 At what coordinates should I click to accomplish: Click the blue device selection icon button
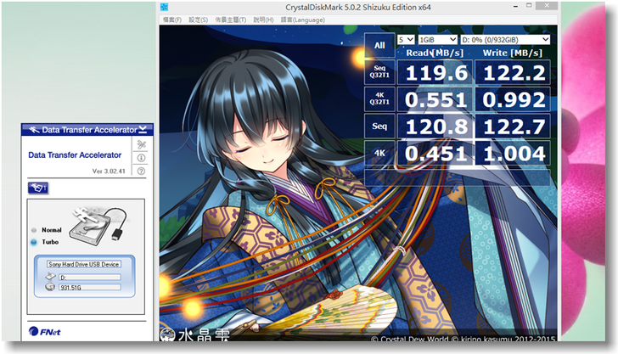(38, 187)
